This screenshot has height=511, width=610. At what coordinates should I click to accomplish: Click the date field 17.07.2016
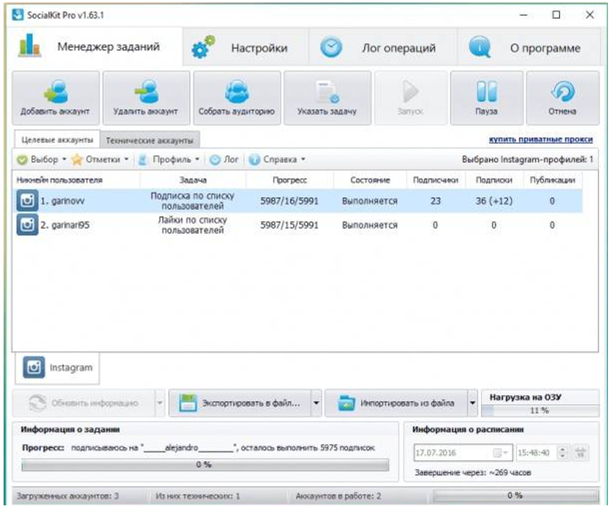pos(463,452)
